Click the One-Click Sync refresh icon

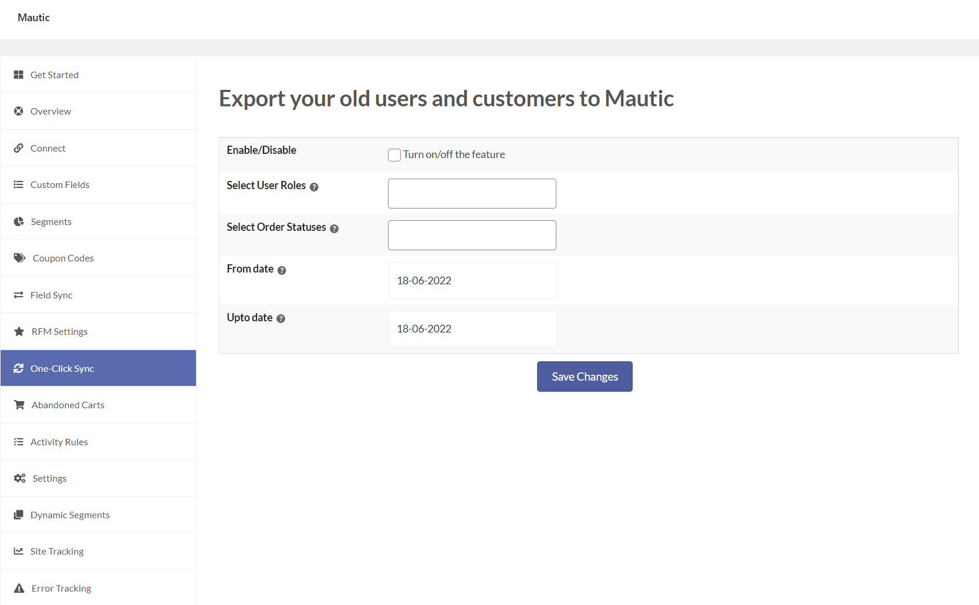pos(19,368)
